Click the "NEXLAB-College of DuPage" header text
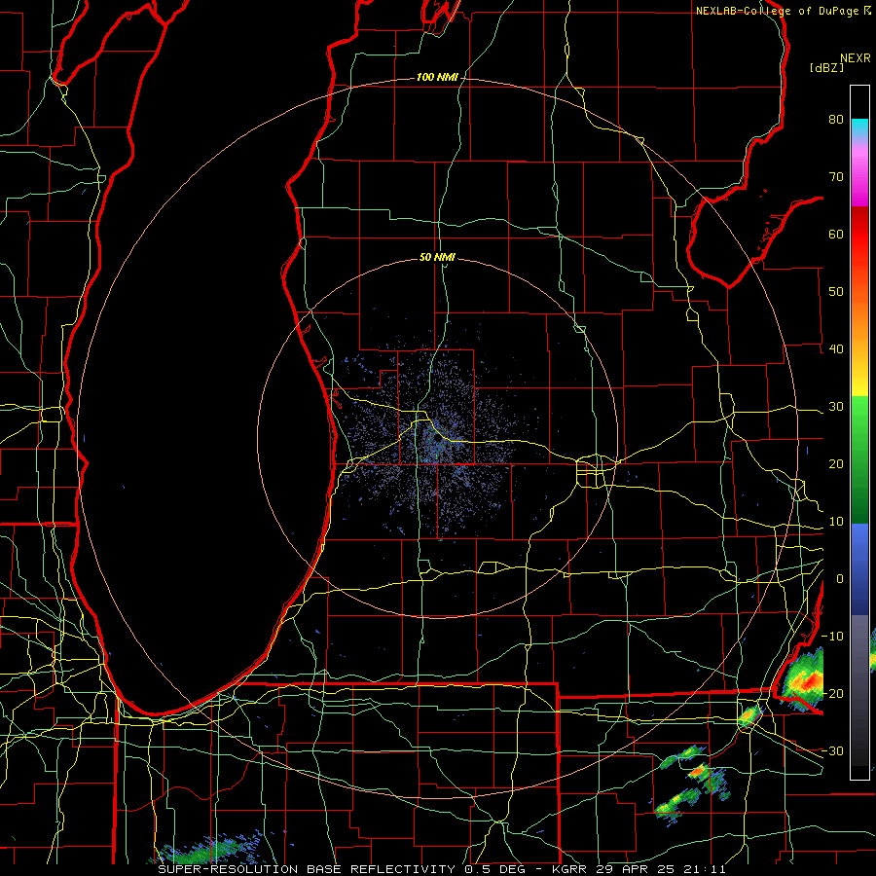 click(777, 11)
